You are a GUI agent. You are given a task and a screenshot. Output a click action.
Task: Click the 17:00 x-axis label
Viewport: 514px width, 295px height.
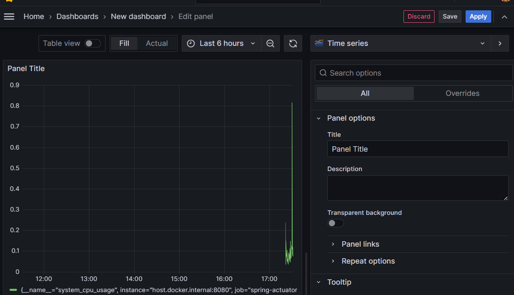(269, 279)
